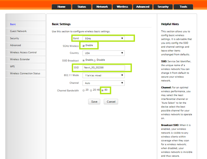Image resolution: width=207 pixels, height=159 pixels.
Task: Toggle 5GHz Wireless Enable checkbox
Action: pyautogui.click(x=84, y=46)
